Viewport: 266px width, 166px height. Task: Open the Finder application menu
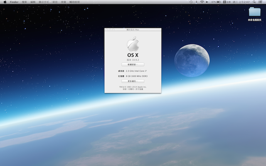[x=14, y=2]
